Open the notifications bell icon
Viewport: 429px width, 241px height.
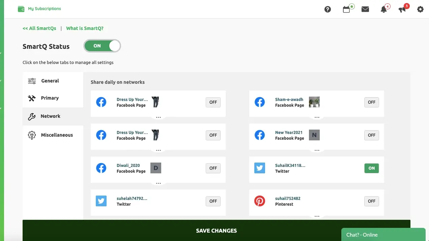click(x=383, y=9)
